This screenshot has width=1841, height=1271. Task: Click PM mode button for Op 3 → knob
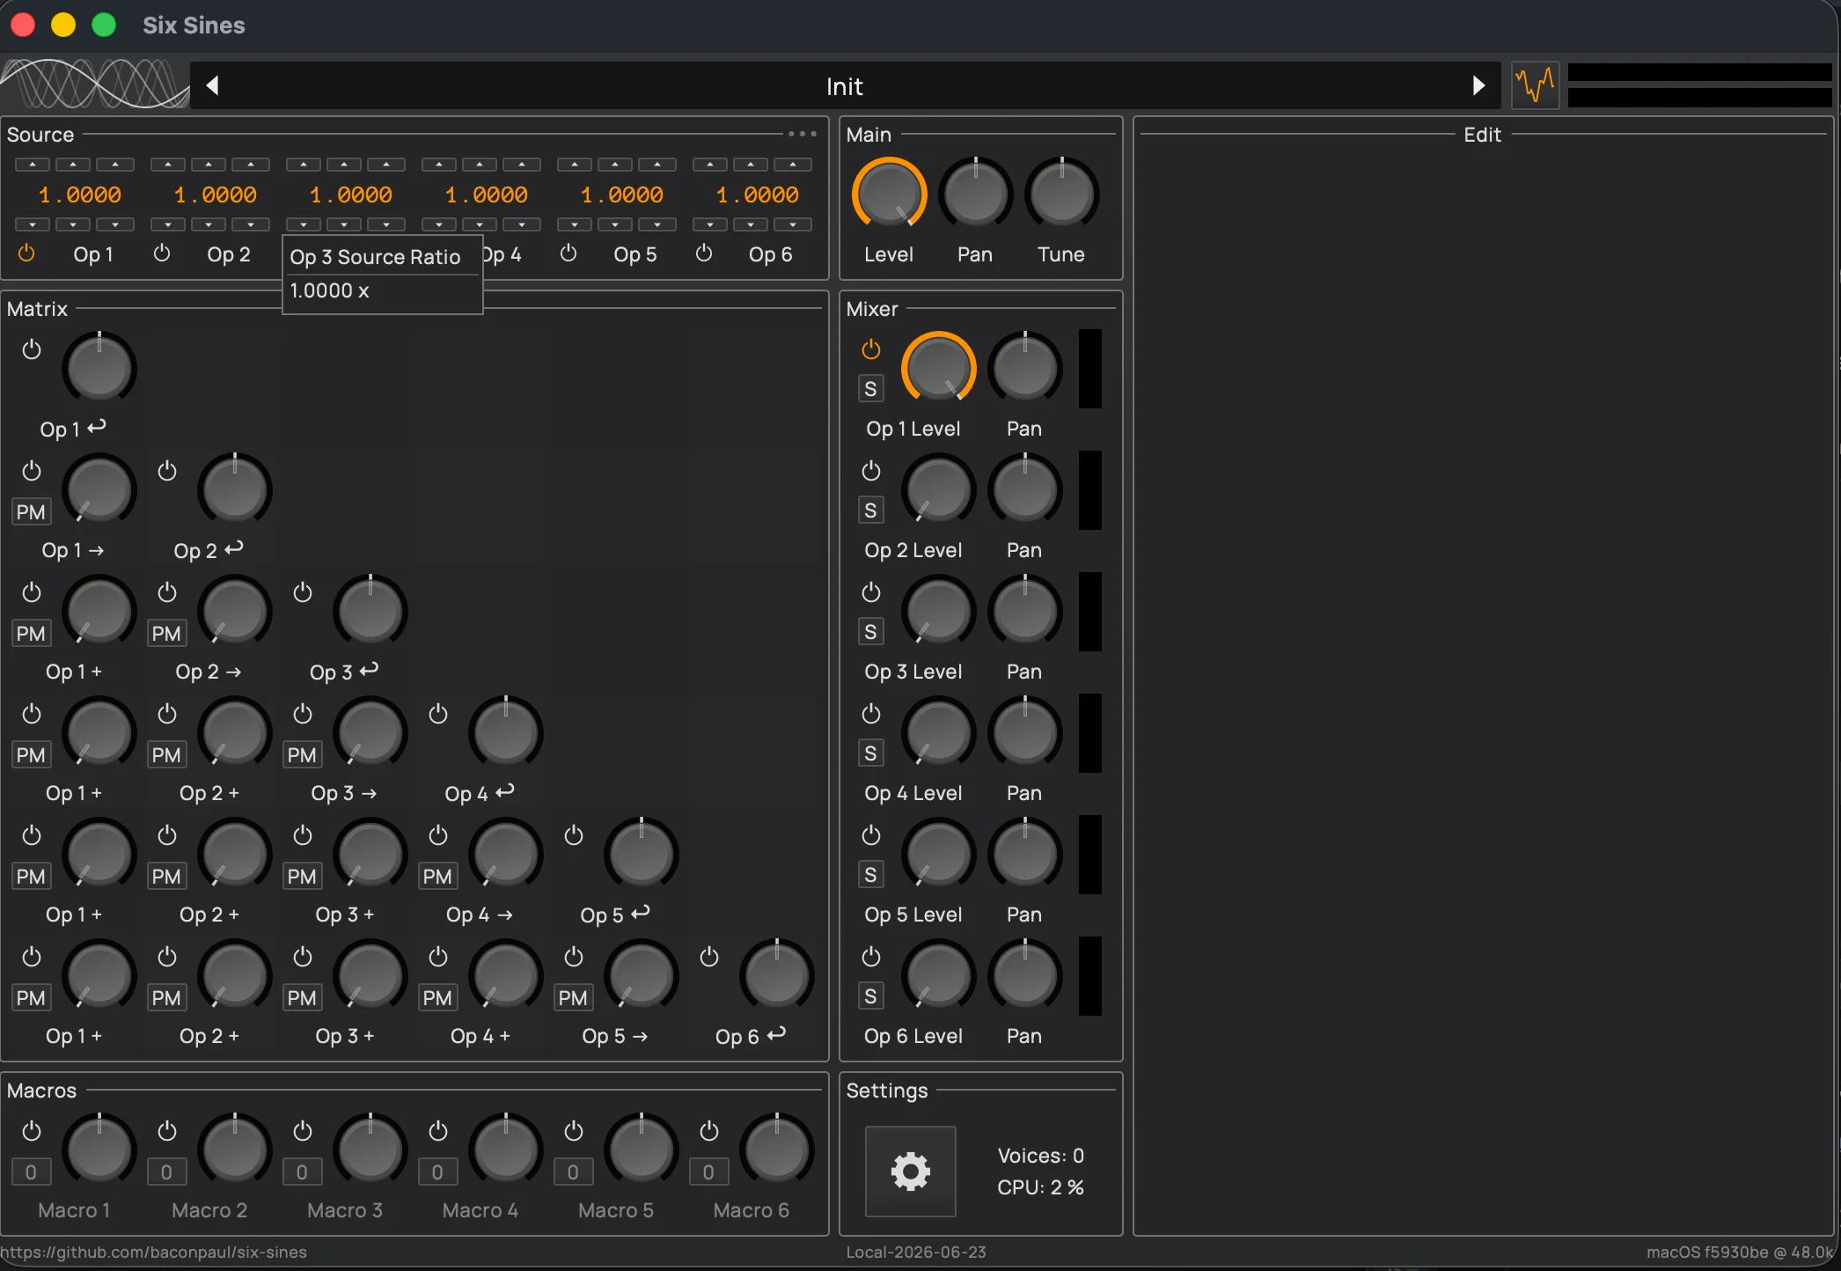302,754
